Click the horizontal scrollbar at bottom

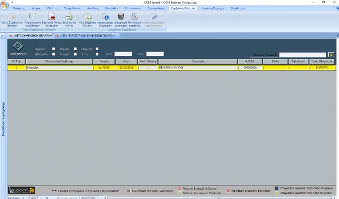tap(220, 198)
